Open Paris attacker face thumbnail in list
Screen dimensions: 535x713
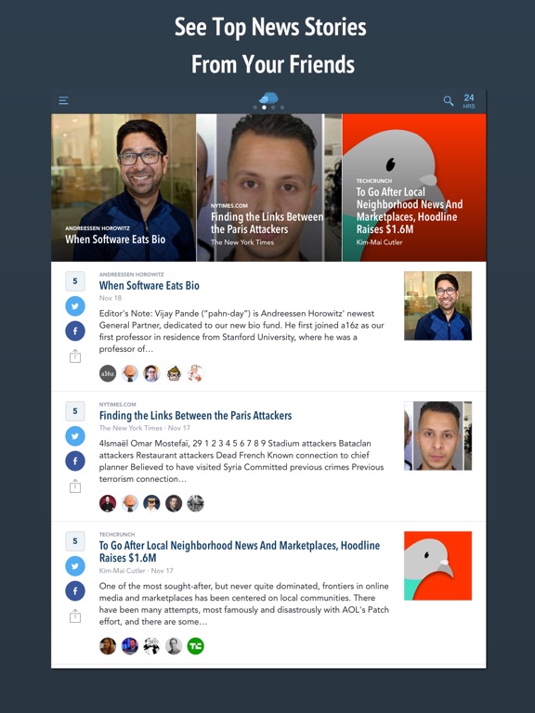point(437,435)
